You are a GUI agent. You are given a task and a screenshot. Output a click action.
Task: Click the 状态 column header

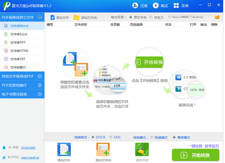[168, 25]
